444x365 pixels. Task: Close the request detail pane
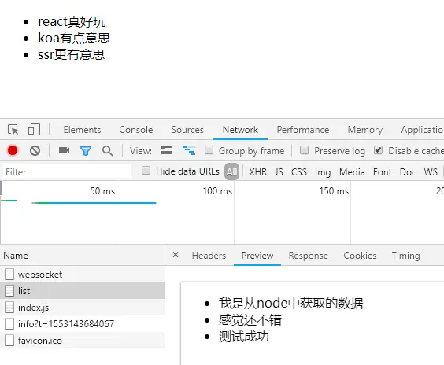click(x=176, y=255)
